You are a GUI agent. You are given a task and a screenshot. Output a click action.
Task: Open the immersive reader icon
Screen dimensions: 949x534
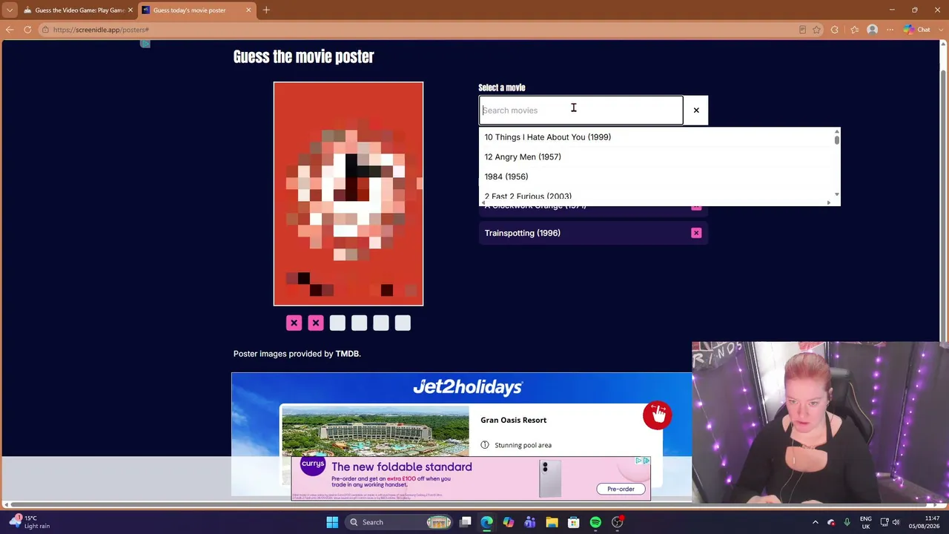(802, 30)
